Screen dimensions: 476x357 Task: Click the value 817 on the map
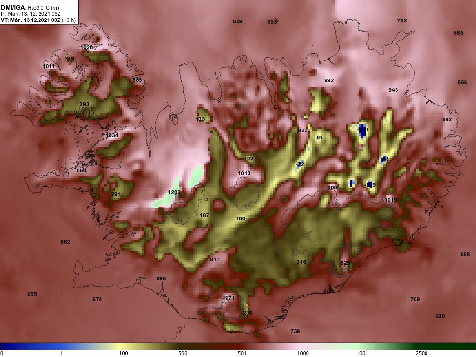[x=215, y=259]
